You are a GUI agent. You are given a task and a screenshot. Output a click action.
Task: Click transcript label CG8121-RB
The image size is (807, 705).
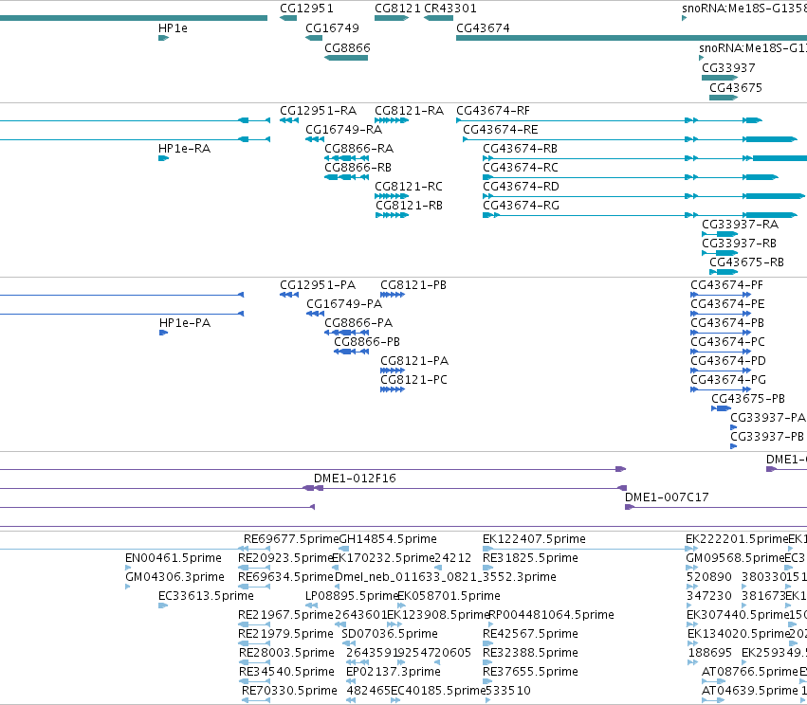[409, 206]
